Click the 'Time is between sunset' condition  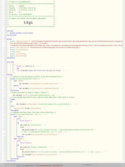click(38, 70)
